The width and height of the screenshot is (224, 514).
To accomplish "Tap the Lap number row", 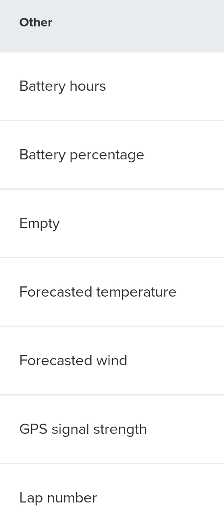I will 112,489.
